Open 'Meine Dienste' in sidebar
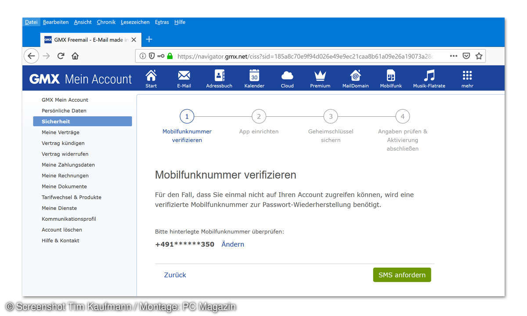 click(59, 208)
